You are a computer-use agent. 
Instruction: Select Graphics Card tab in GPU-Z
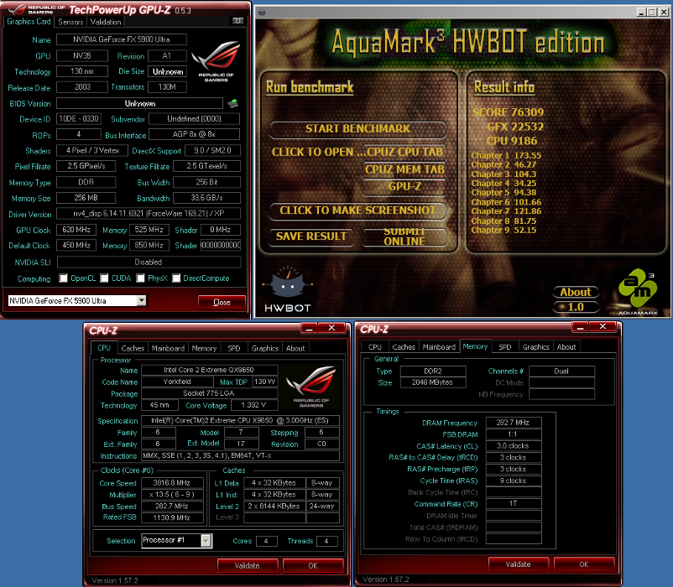(29, 22)
